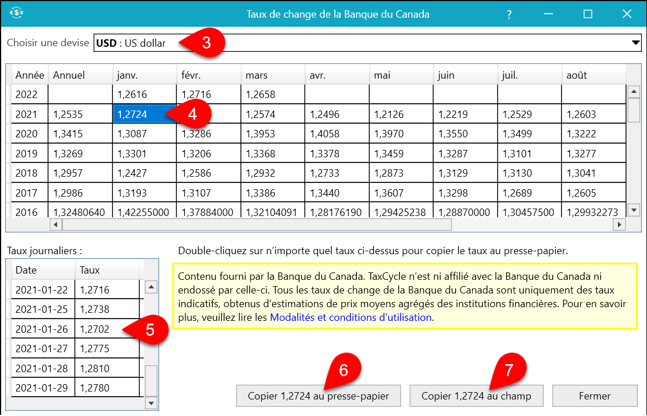Click Copier 1,2724 au champ button
The width and height of the screenshot is (647, 416).
[x=476, y=396]
